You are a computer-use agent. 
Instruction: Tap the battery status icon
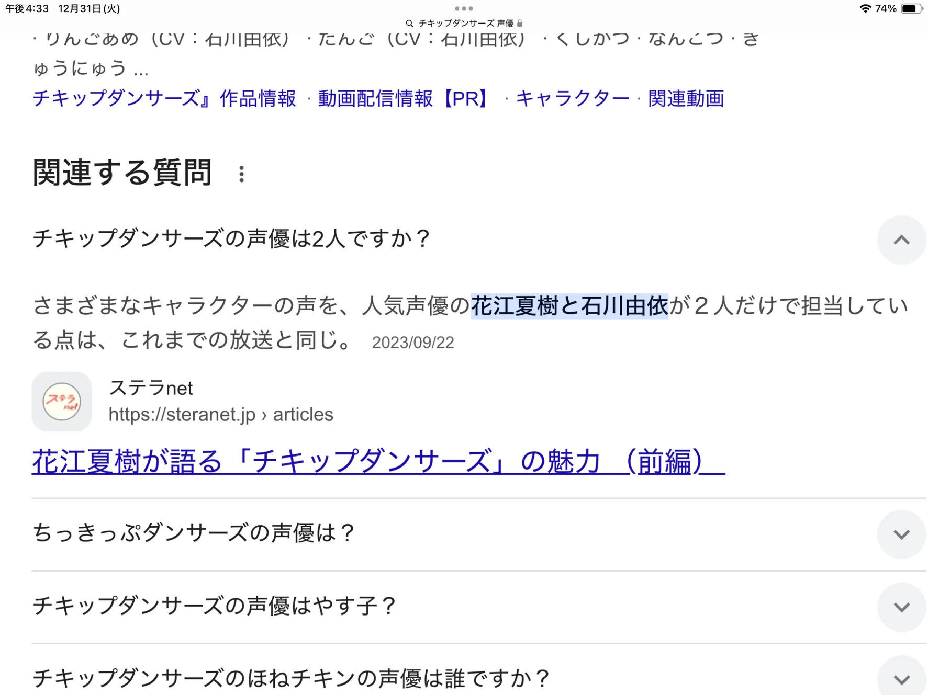tap(911, 8)
